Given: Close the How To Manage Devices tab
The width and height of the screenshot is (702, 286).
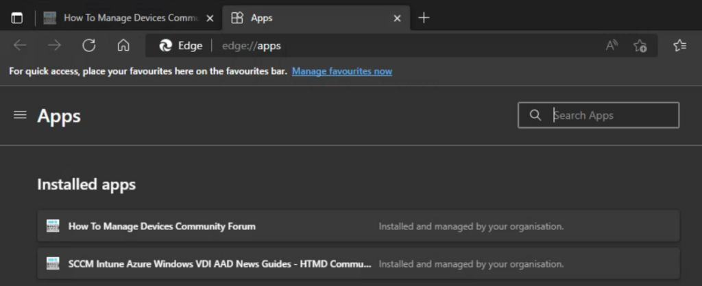Looking at the screenshot, I should [210, 18].
